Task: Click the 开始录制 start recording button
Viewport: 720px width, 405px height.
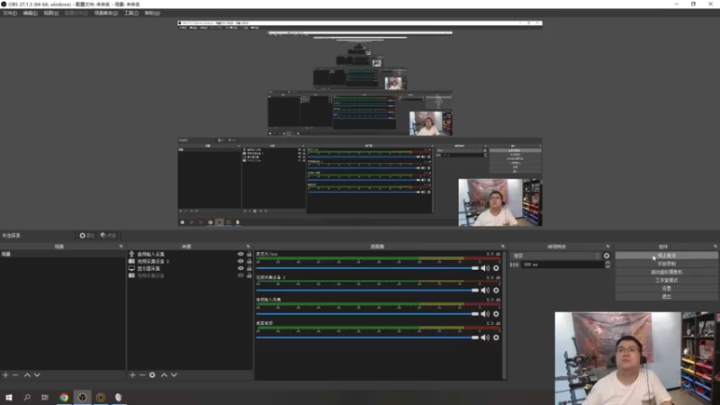Action: [x=666, y=264]
